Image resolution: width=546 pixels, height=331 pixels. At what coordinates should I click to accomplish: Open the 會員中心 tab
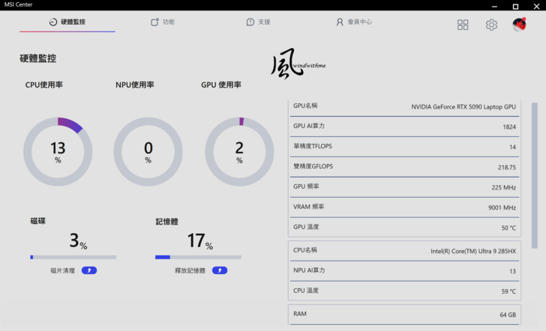[x=354, y=22]
